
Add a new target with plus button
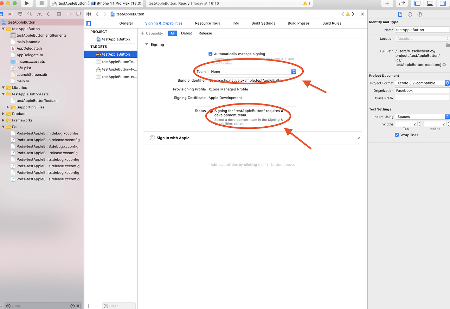point(89,306)
